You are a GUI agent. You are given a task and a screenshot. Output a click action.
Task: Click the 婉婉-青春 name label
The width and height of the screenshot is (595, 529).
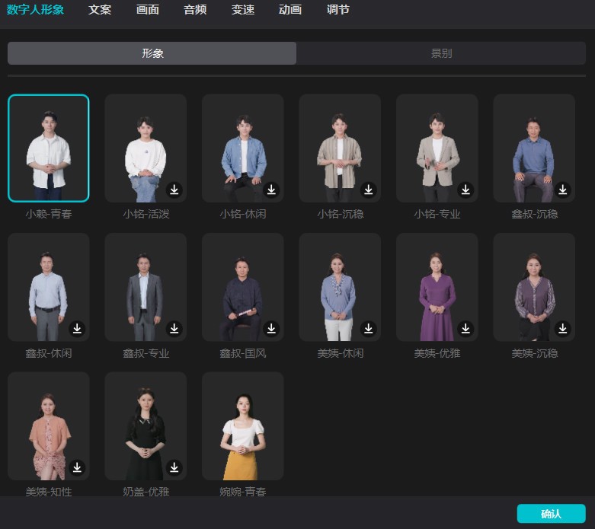click(243, 492)
